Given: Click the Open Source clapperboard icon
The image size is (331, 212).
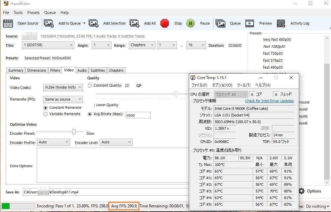Looking at the screenshot, I should (x=8, y=24).
